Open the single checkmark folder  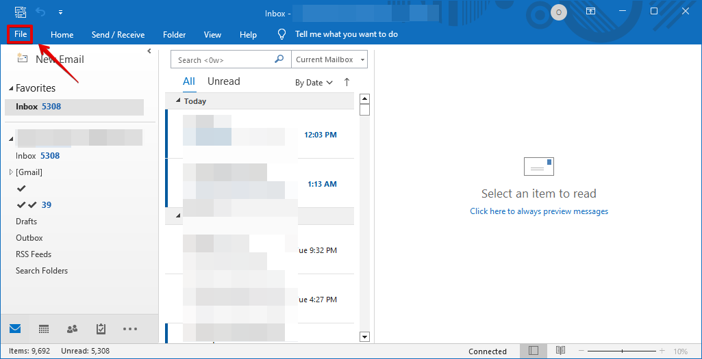point(21,188)
